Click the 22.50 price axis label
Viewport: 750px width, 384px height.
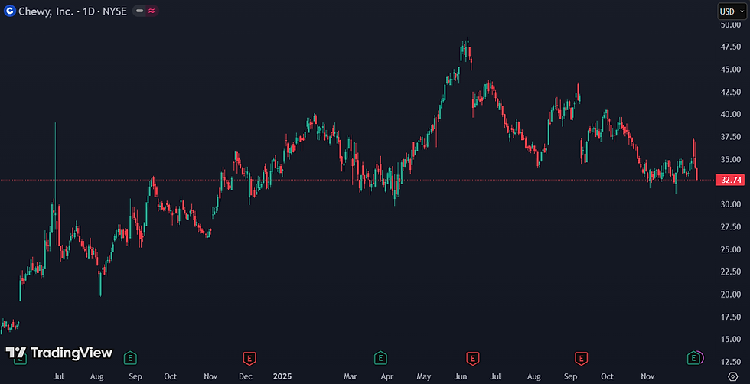coord(731,272)
